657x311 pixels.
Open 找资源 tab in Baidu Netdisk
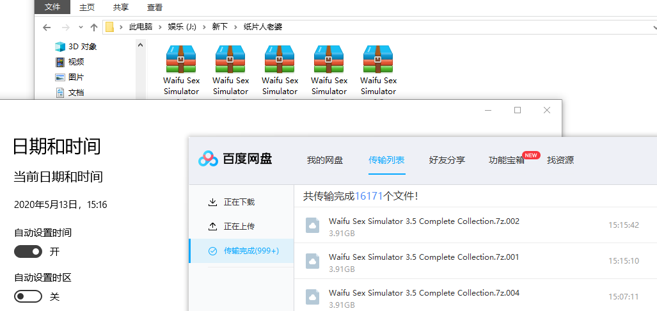(560, 160)
